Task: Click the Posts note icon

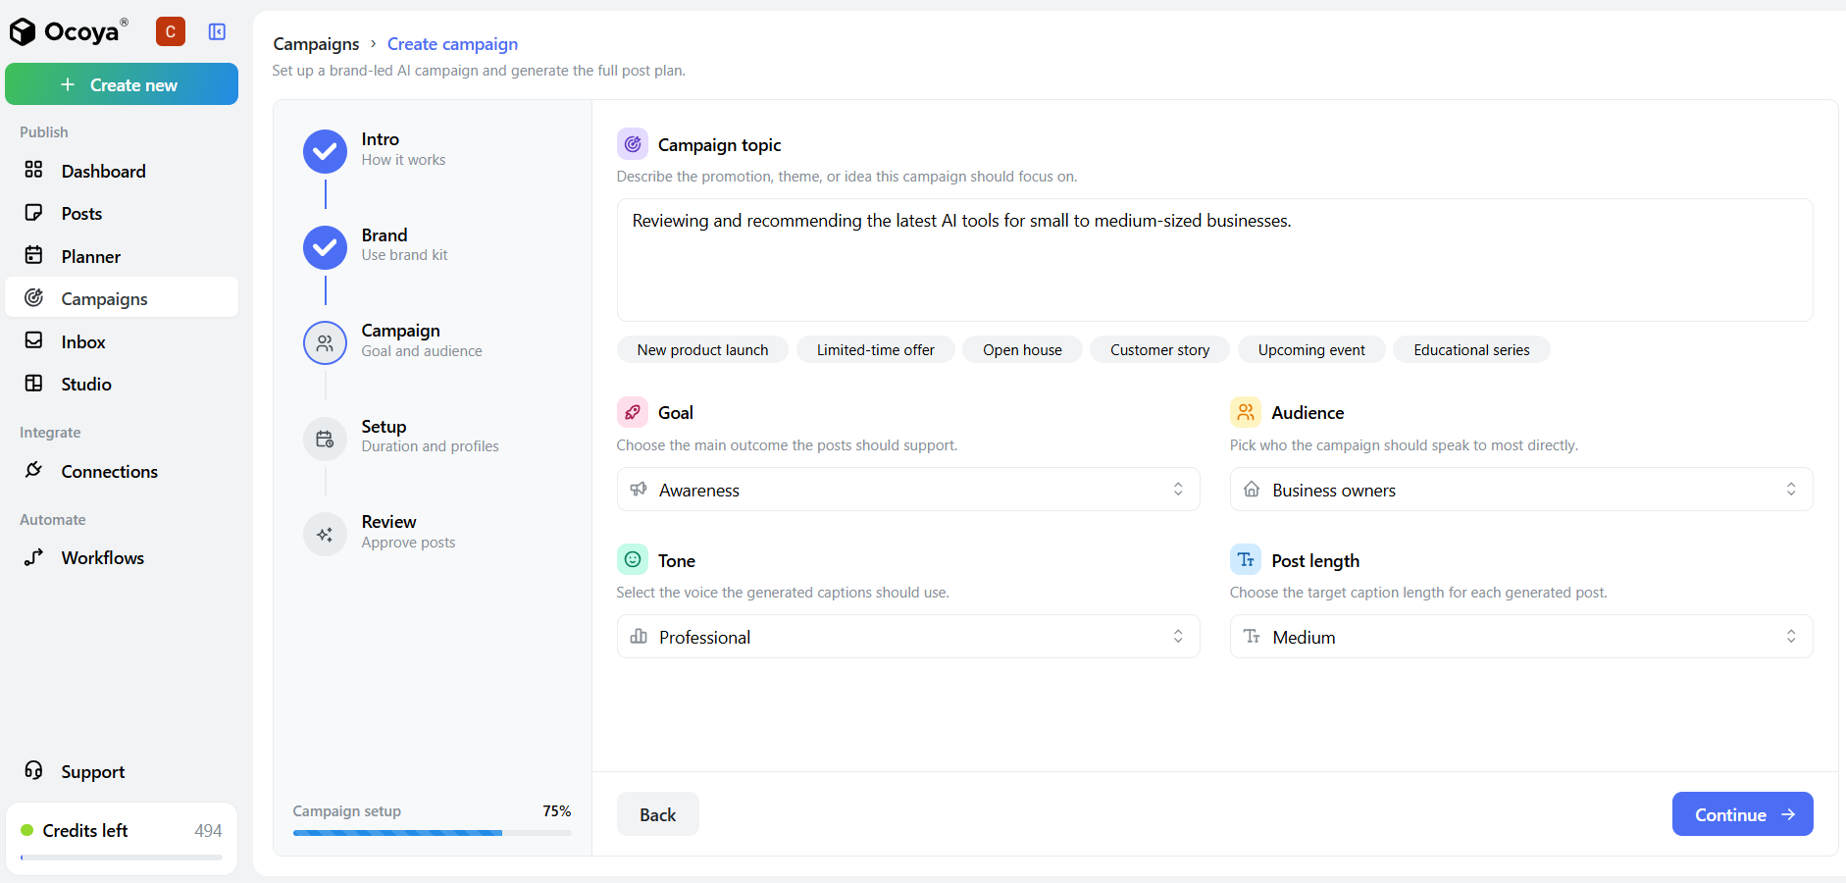Action: click(x=34, y=213)
